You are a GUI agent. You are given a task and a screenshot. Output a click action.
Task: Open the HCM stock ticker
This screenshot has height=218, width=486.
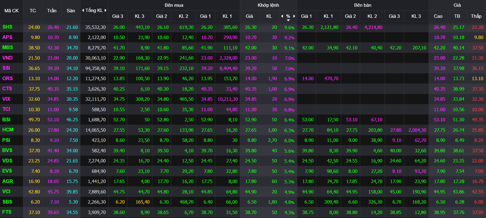click(x=8, y=130)
